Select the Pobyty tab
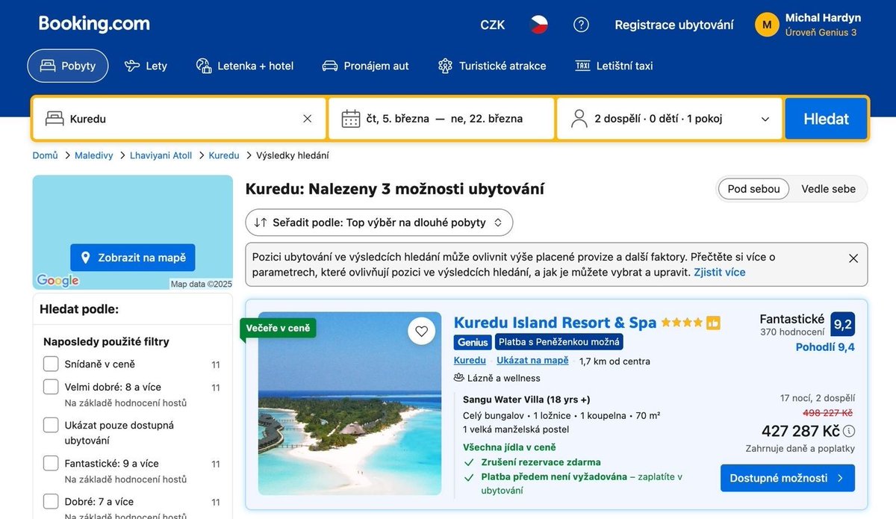Screen dimensions: 896x519 pos(68,66)
